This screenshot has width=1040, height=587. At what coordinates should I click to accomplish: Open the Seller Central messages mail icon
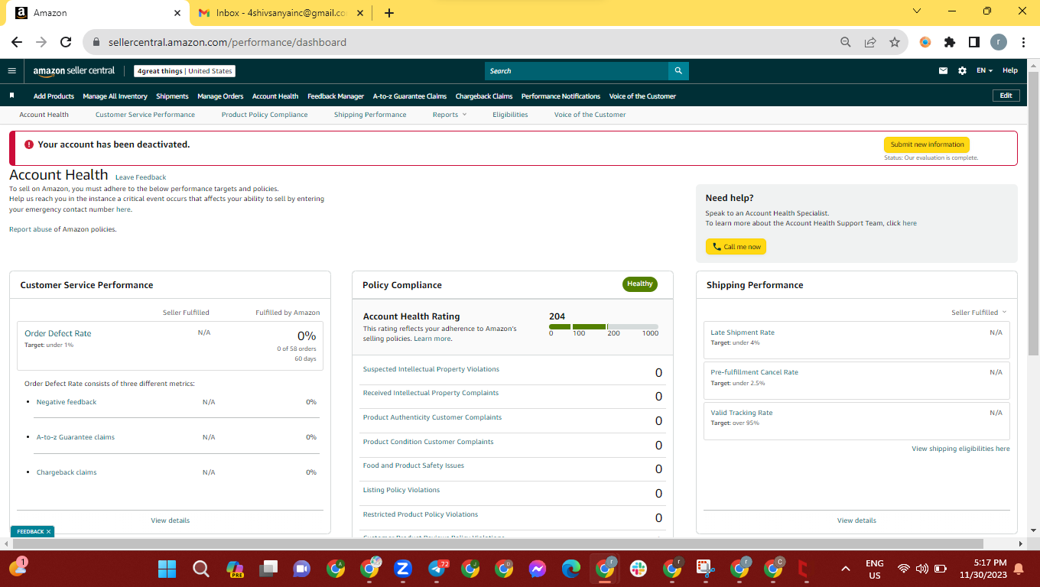[x=943, y=71]
